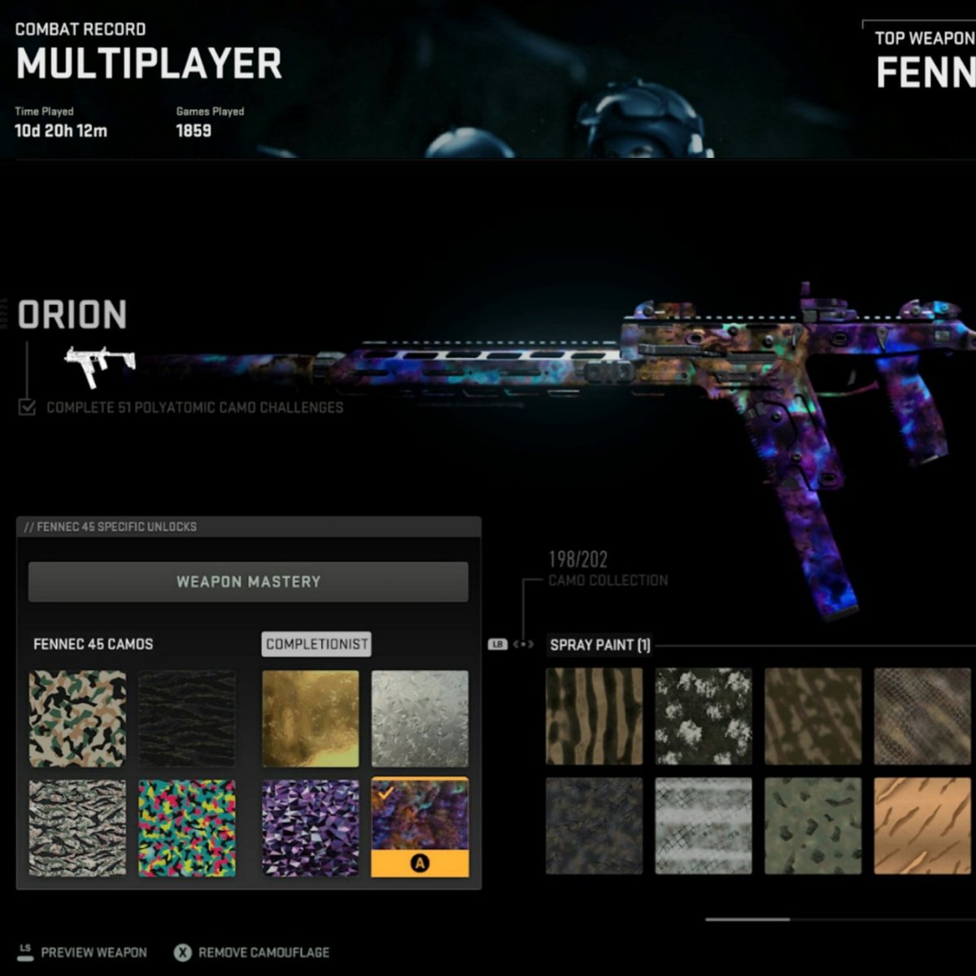Screen dimensions: 976x976
Task: Open the Spray Paint (1) category
Action: (600, 645)
